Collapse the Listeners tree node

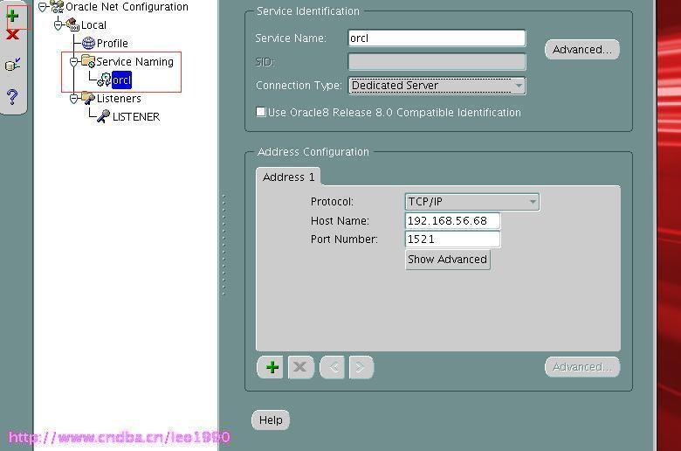[x=74, y=99]
